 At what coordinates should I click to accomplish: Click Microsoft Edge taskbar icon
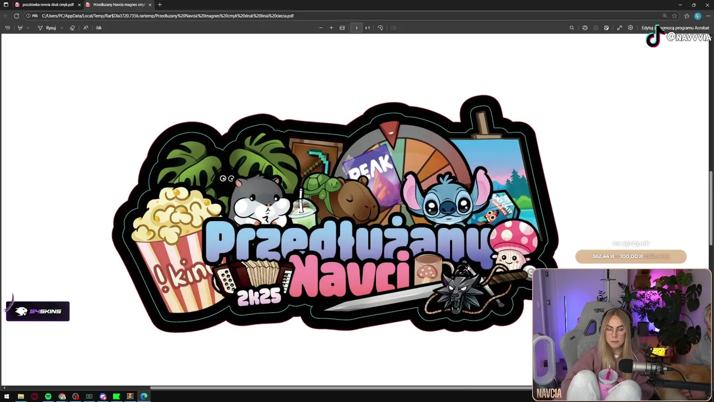[x=144, y=396]
